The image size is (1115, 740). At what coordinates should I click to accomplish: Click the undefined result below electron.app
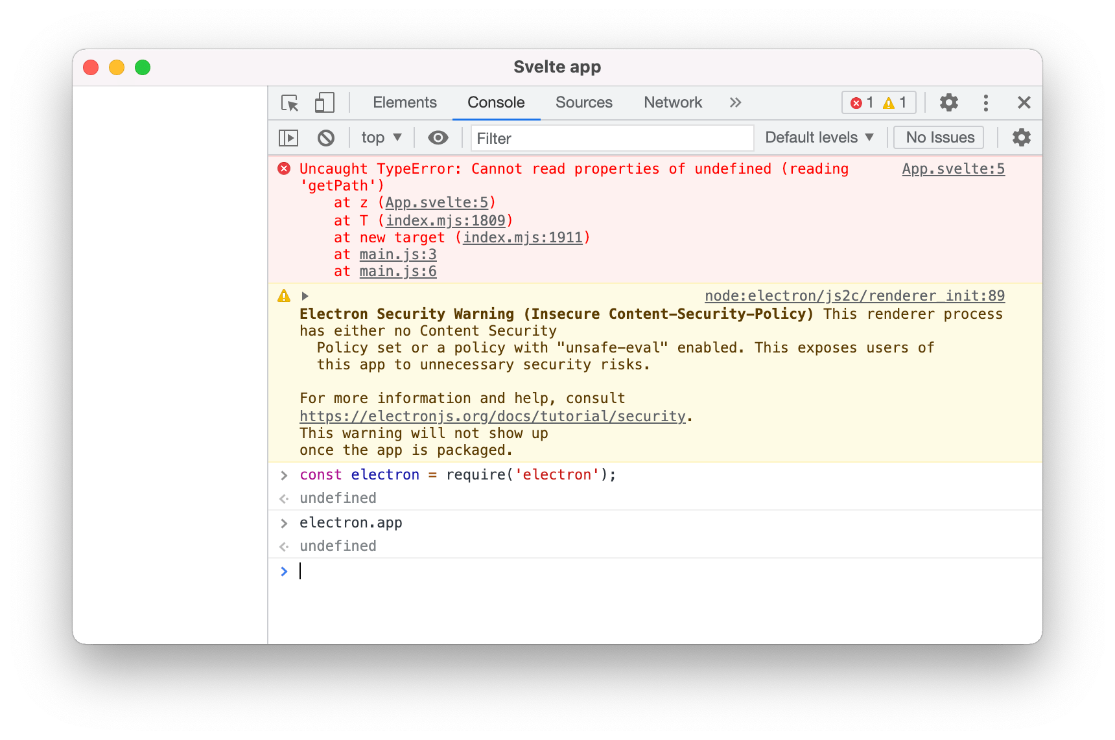point(338,546)
